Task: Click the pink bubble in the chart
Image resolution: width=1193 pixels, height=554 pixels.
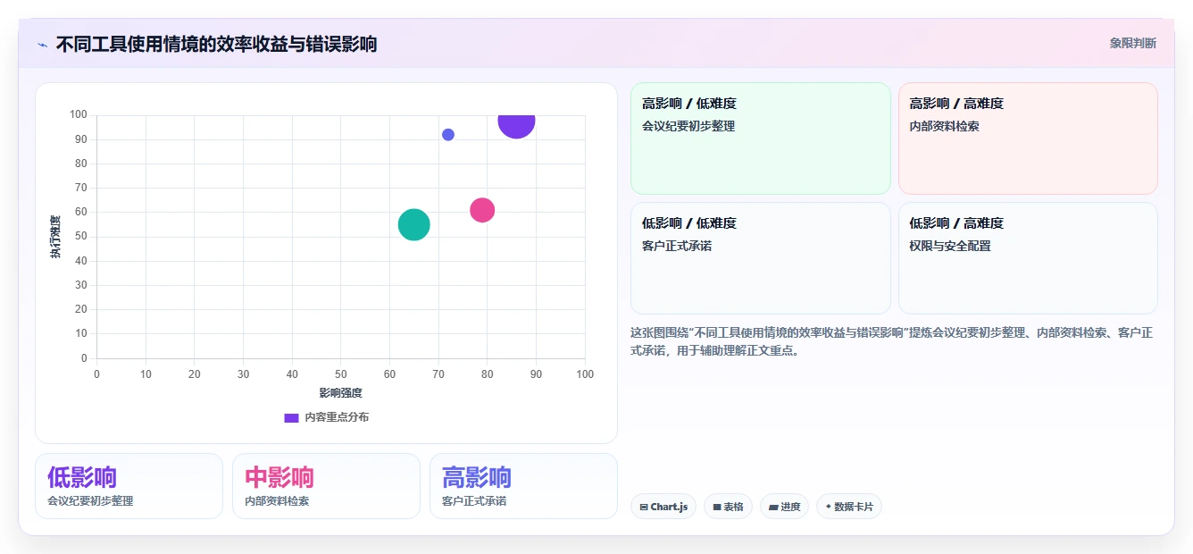Action: [x=482, y=210]
